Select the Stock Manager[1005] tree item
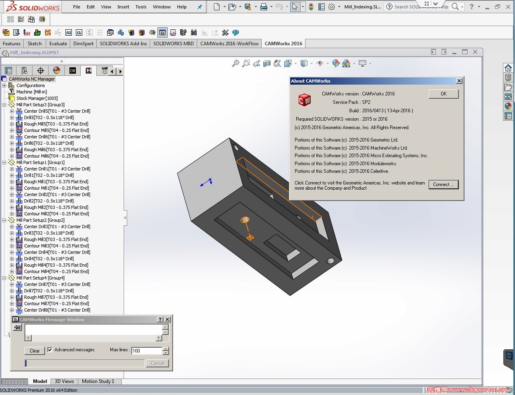The width and height of the screenshot is (515, 395). tap(37, 98)
